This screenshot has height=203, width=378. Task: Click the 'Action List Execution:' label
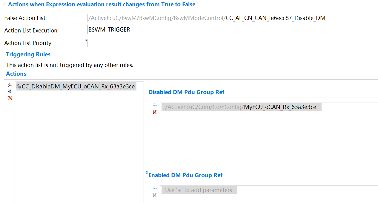(x=31, y=31)
